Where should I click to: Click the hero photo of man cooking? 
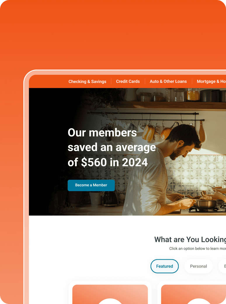click(174, 165)
